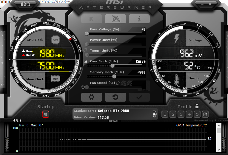Open the OC Scanner button
This screenshot has height=155, width=228.
coord(25,4)
